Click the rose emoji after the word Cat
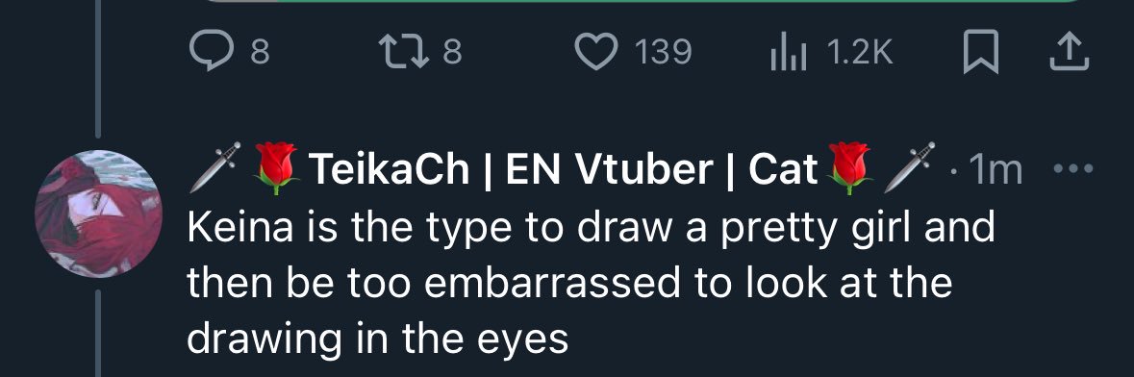Viewport: 1134px width, 377px height. (x=850, y=168)
